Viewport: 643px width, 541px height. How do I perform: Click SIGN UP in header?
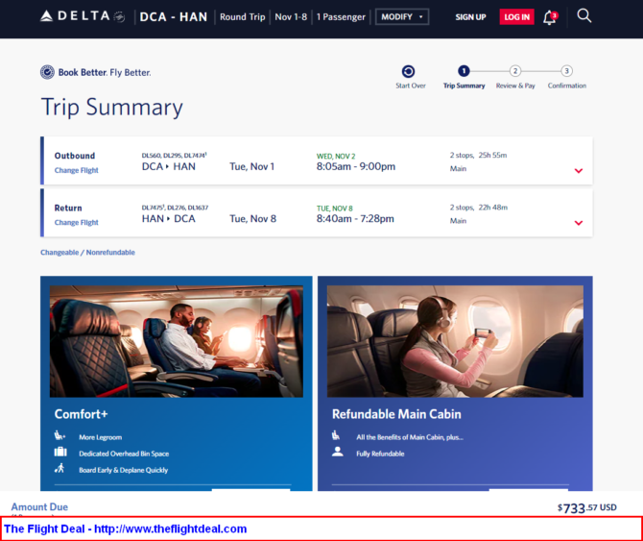coord(470,17)
